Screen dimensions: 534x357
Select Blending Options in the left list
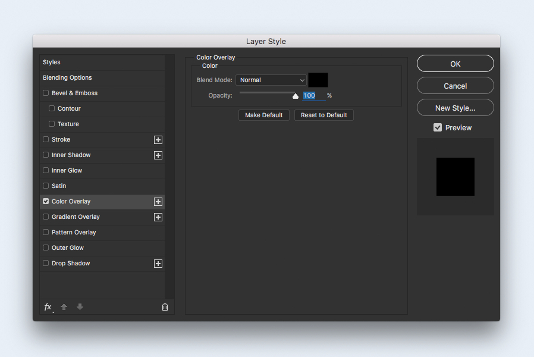(x=67, y=77)
